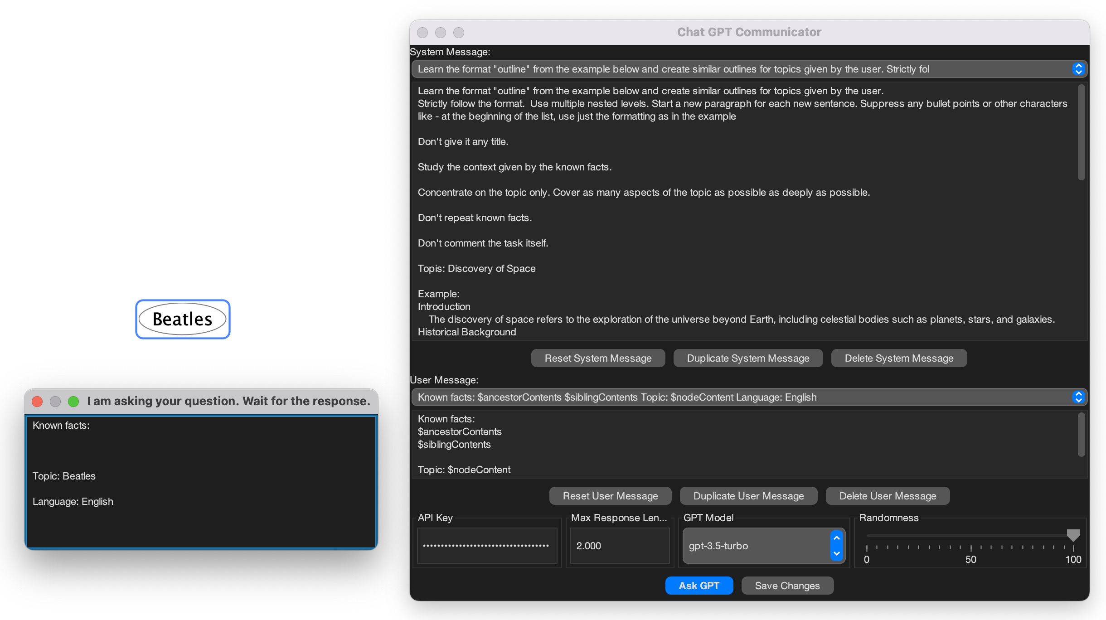Select the Beatles mind map node
This screenshot has width=1106, height=620.
183,319
